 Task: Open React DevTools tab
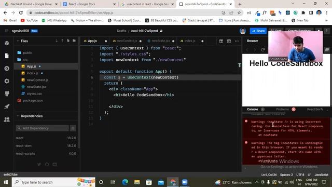[x=315, y=110]
